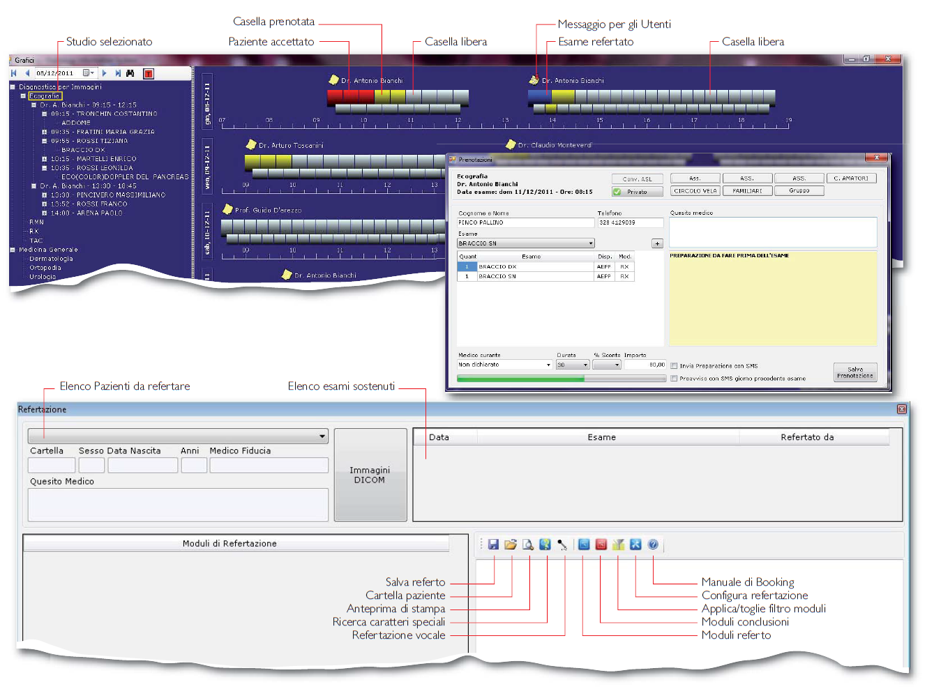Expand the 13:30 PINCIVERO MASSIMILIANO node
This screenshot has height=689, width=934.
coord(45,195)
